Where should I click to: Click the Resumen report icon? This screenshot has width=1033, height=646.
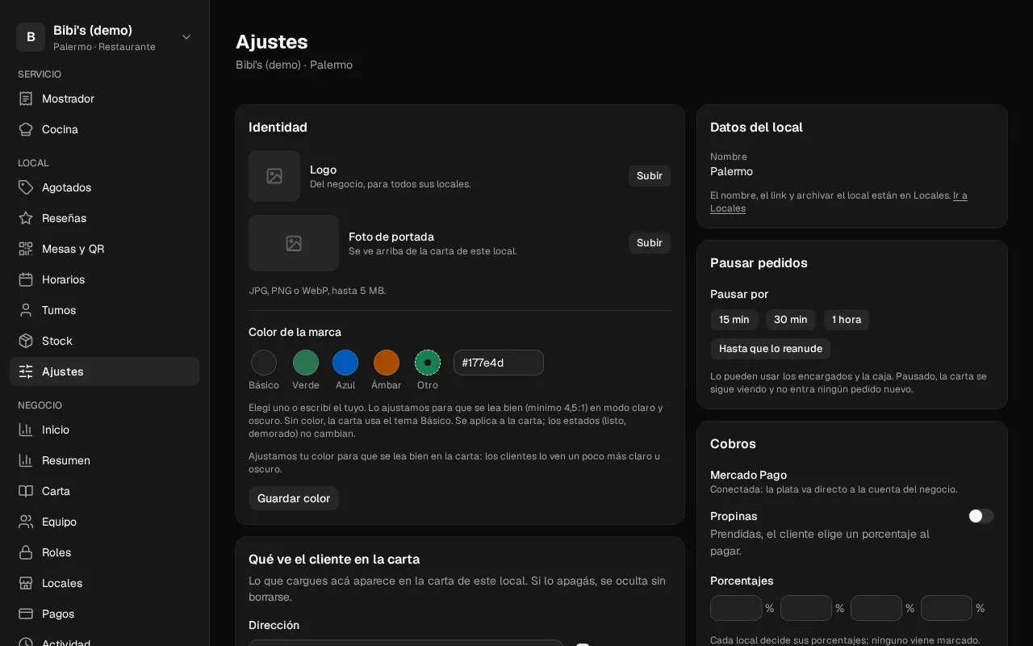point(26,460)
